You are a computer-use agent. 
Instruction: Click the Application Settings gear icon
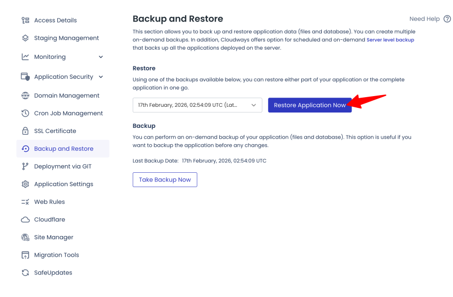point(23,184)
